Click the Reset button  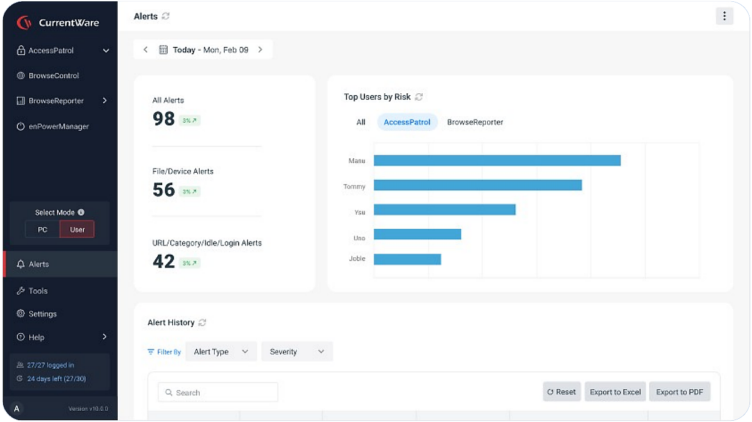(x=562, y=392)
